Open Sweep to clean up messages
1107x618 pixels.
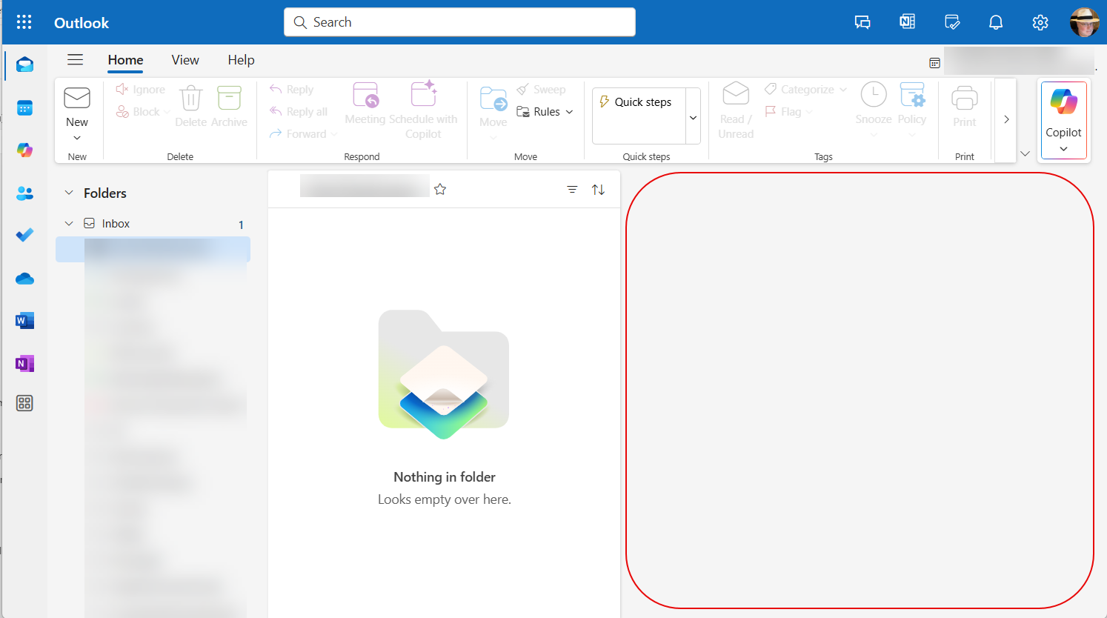click(x=542, y=89)
